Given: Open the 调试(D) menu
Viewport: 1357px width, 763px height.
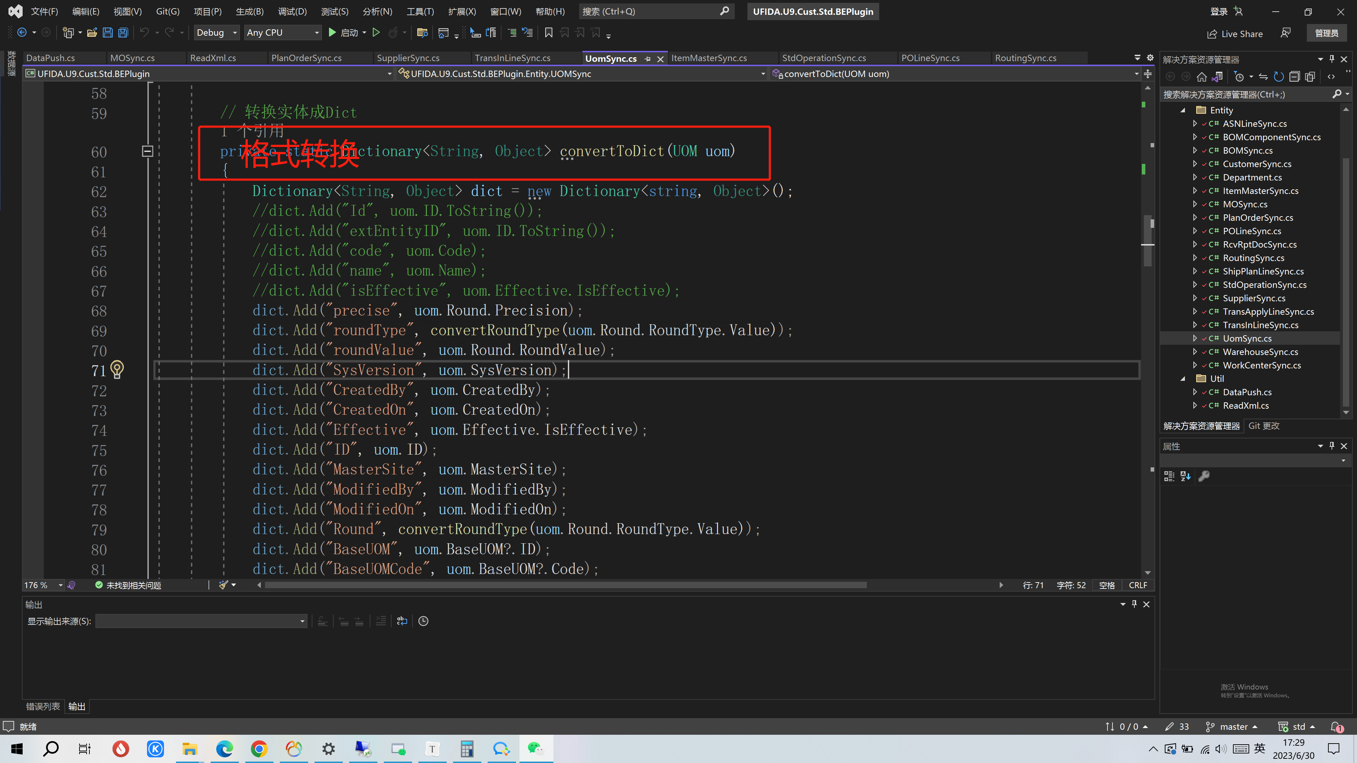Looking at the screenshot, I should tap(292, 11).
